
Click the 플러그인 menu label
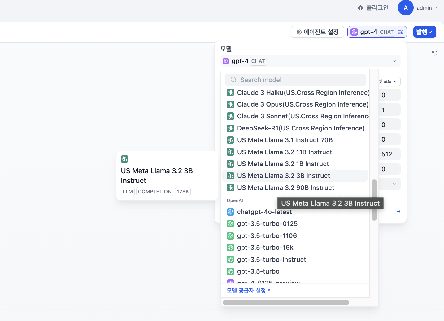tap(377, 8)
